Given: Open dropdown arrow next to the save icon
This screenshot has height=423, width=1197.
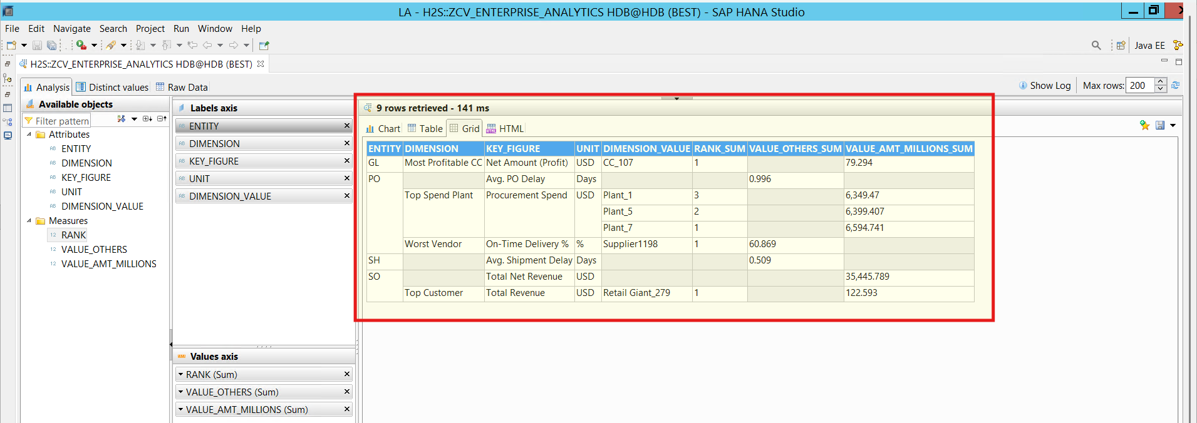Looking at the screenshot, I should 1173,125.
